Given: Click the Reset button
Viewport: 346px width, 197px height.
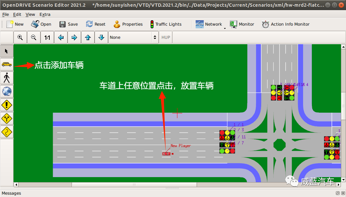Looking at the screenshot, I should point(96,24).
